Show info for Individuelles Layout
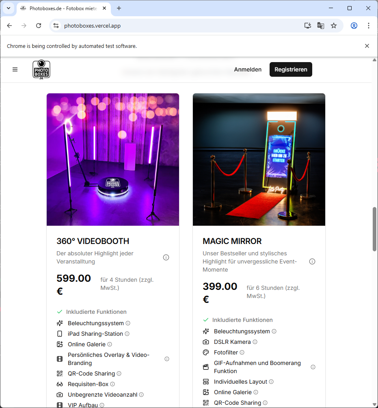The height and width of the screenshot is (408, 378). [x=271, y=382]
